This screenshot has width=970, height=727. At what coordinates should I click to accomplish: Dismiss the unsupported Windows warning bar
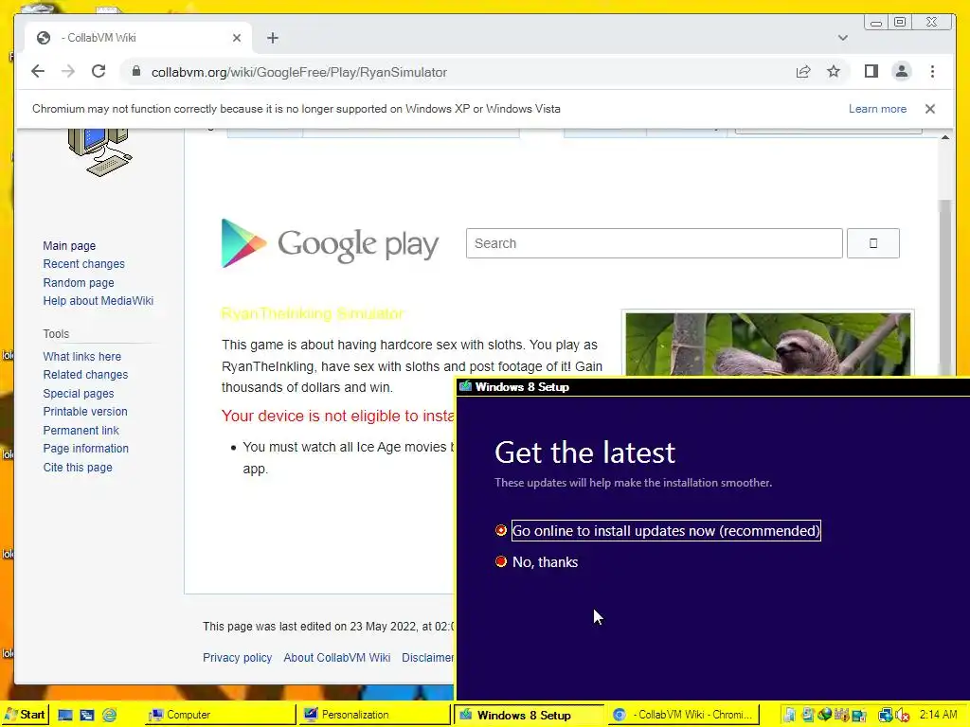pos(930,109)
